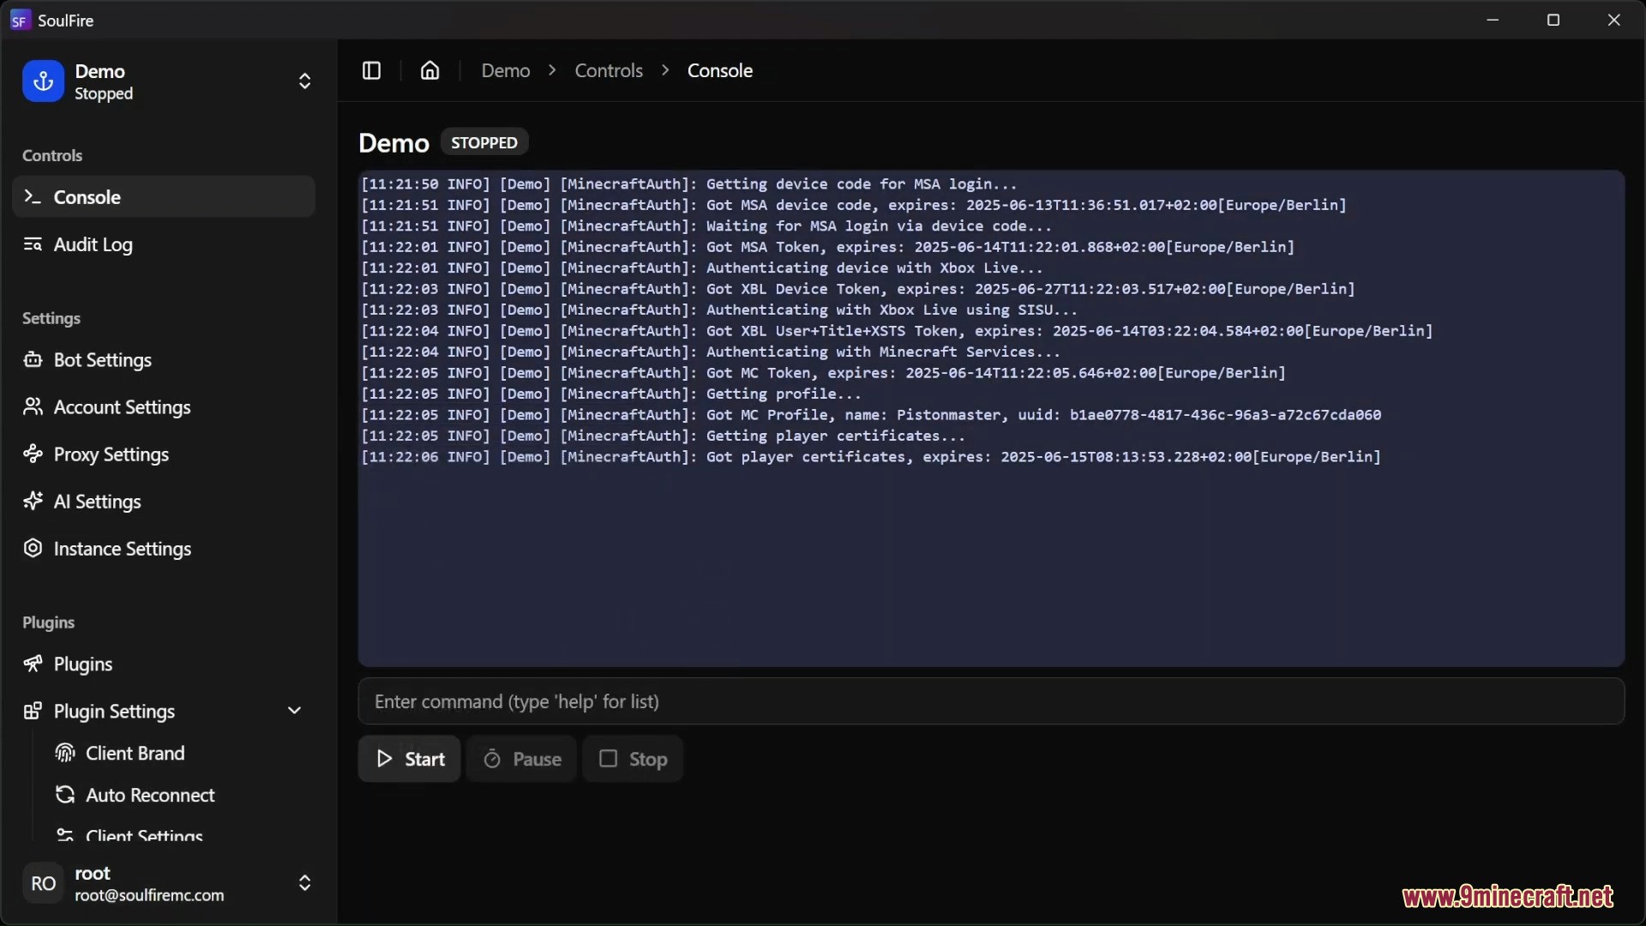Screen dimensions: 1646x926
Task: Maximize the SoulFire window
Action: (1553, 20)
